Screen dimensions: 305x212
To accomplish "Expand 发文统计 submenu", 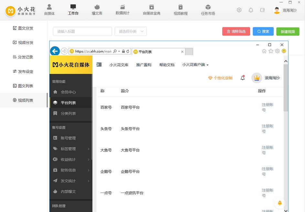I will point(71,181).
